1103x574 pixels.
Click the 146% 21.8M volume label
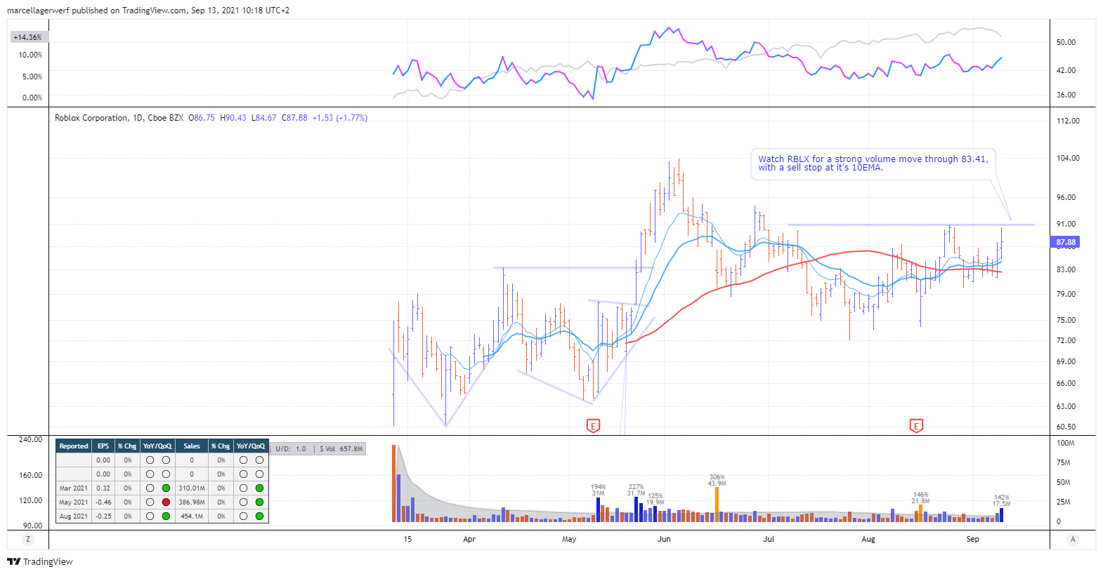(x=920, y=498)
